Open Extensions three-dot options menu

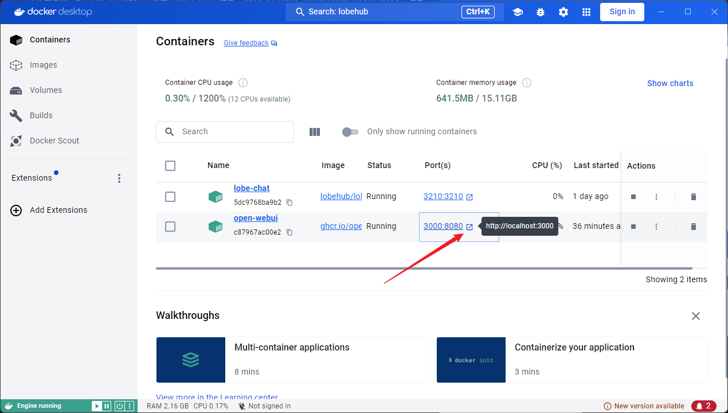(119, 178)
